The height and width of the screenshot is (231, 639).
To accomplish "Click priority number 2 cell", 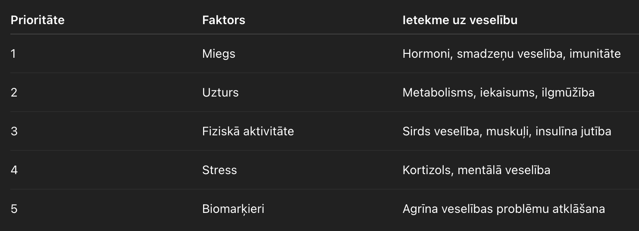I will pos(14,93).
